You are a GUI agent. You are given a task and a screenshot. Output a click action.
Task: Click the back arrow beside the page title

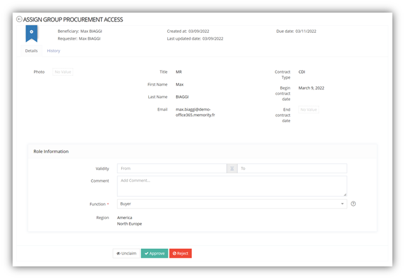pyautogui.click(x=19, y=20)
